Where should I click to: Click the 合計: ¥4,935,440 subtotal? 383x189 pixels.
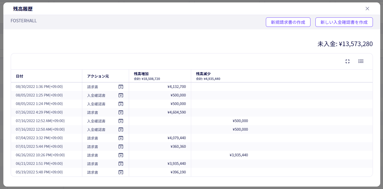coord(208,79)
